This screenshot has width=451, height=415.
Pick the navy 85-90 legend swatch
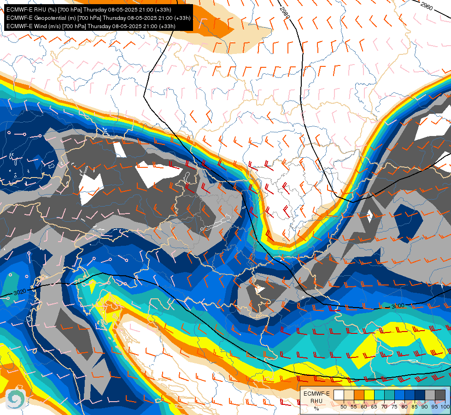point(420,395)
